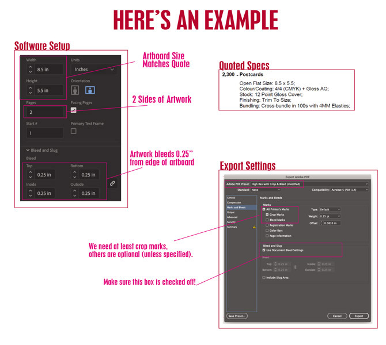This screenshot has height=345, width=386.
Task: Toggle Use Document Bleed Settings checkbox
Action: click(x=264, y=250)
